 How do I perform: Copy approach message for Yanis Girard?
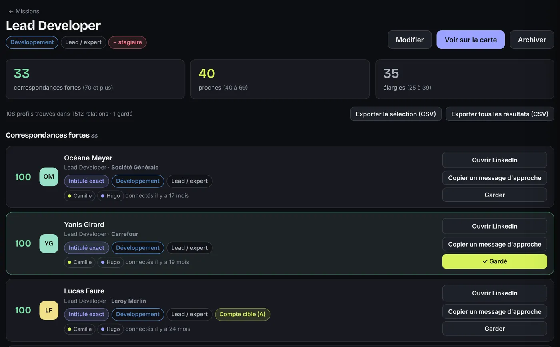point(494,244)
